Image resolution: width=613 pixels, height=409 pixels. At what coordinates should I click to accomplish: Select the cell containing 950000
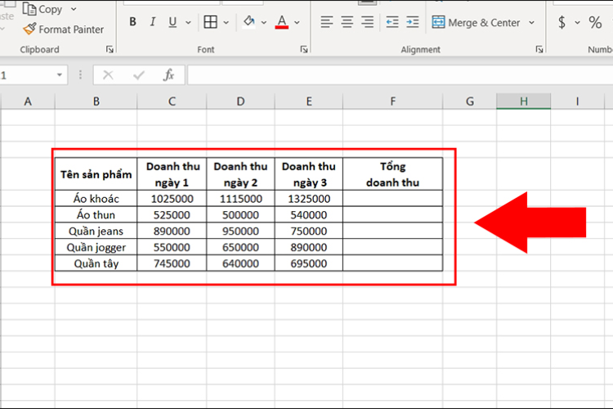[240, 231]
